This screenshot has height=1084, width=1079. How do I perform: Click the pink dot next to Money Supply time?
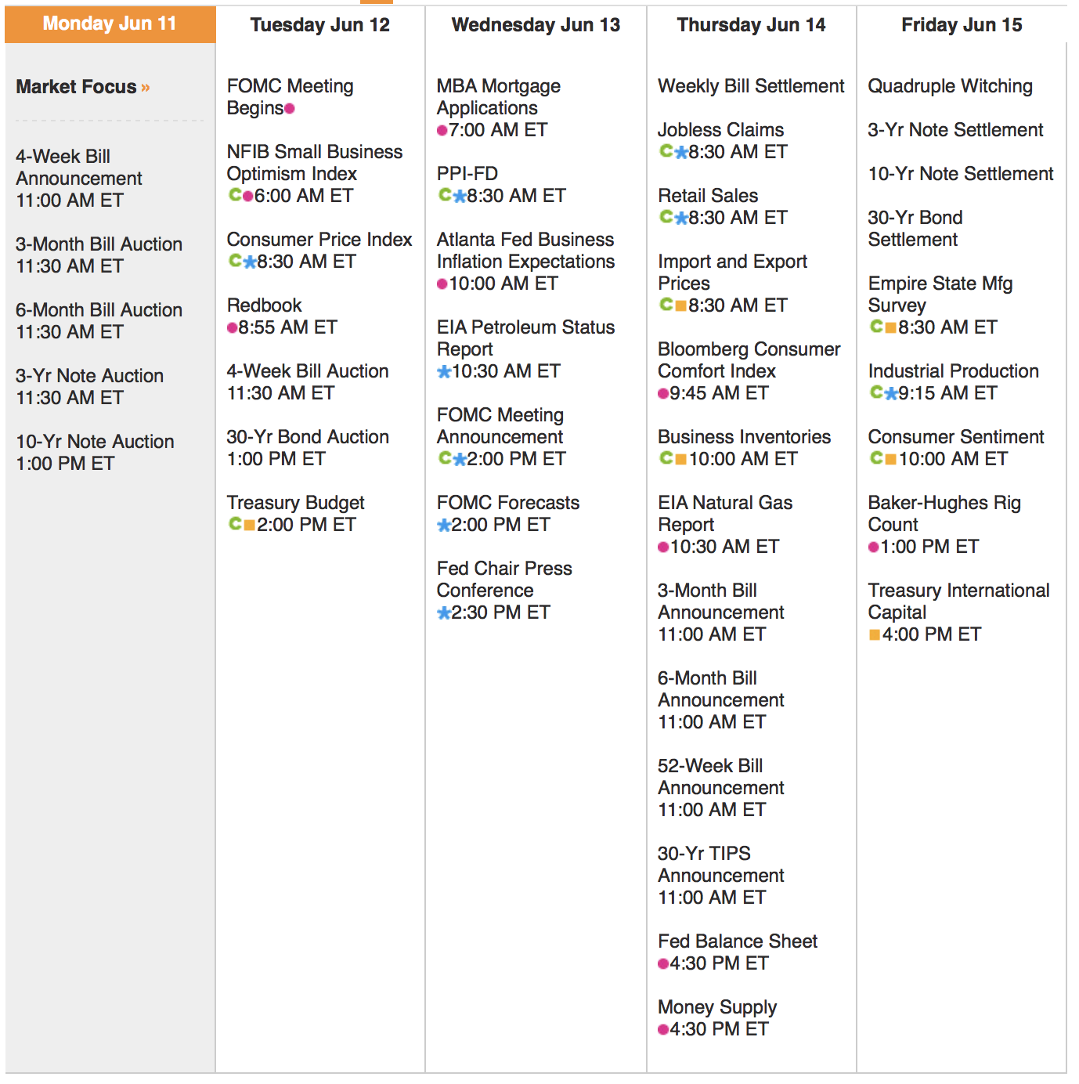click(663, 1029)
